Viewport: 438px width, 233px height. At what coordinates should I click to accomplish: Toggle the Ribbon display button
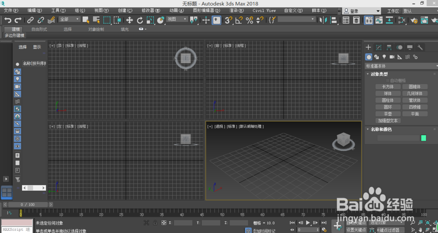point(369,20)
